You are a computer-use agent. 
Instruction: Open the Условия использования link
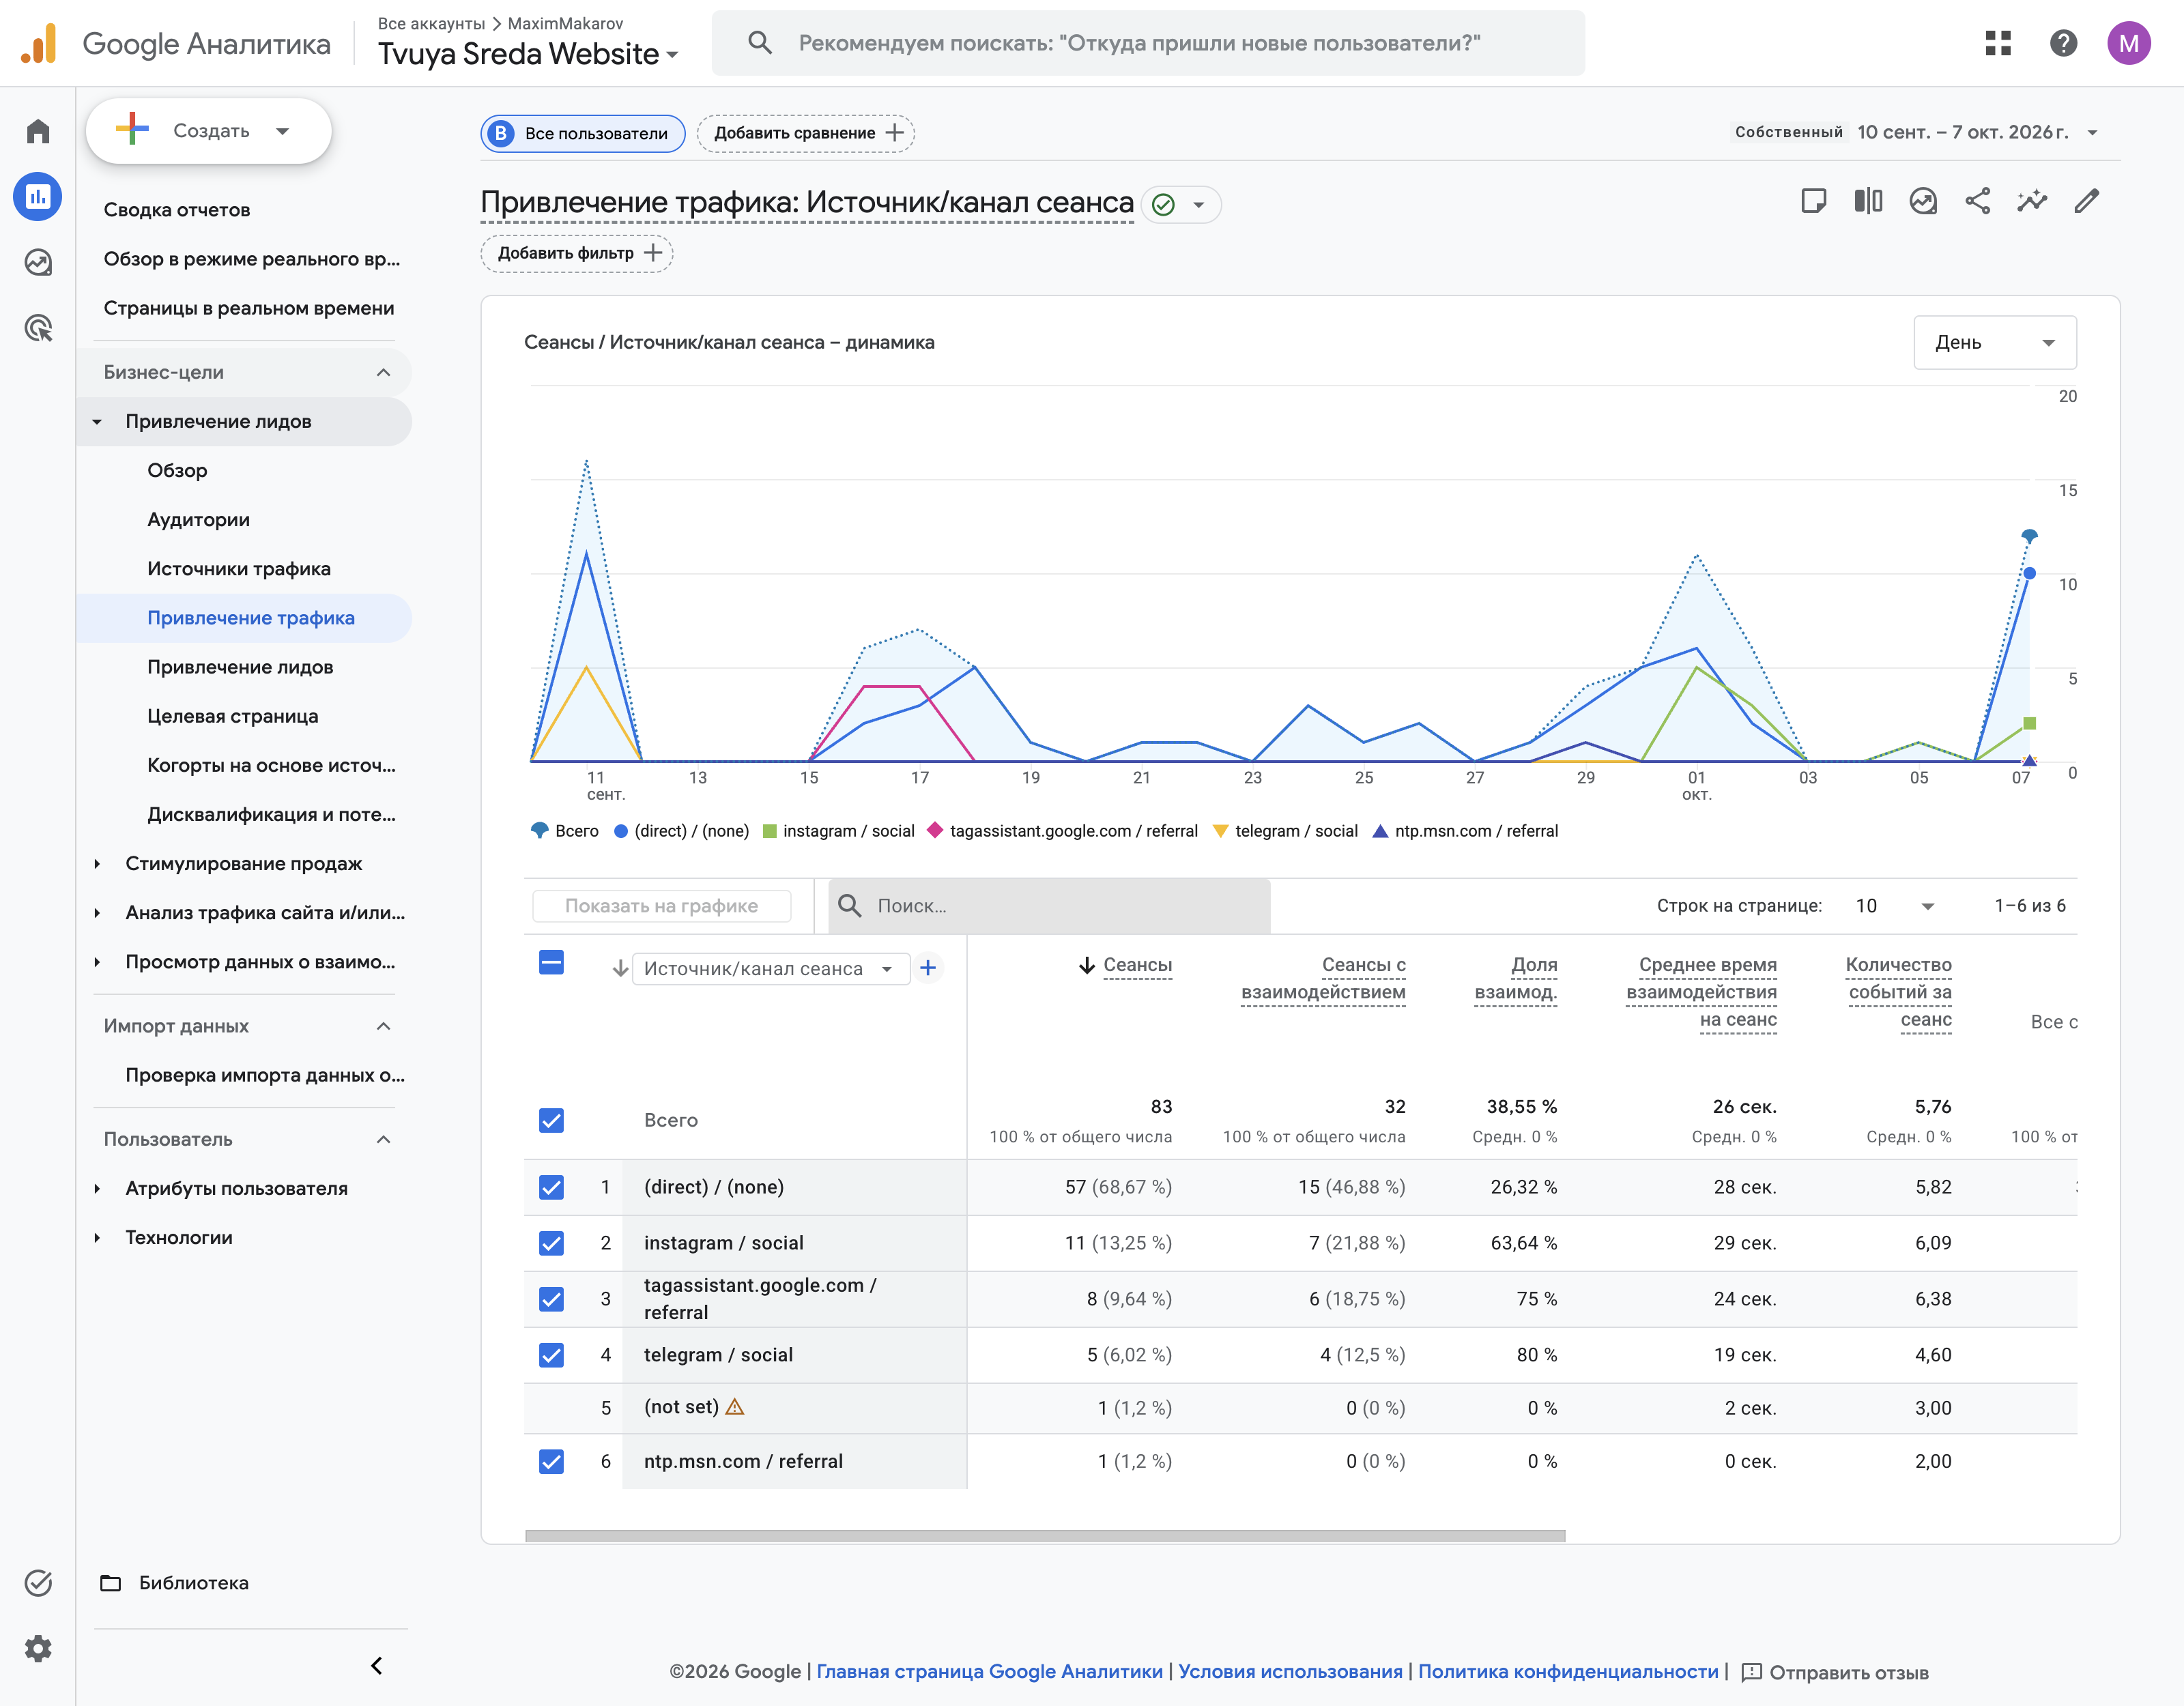(x=1290, y=1671)
